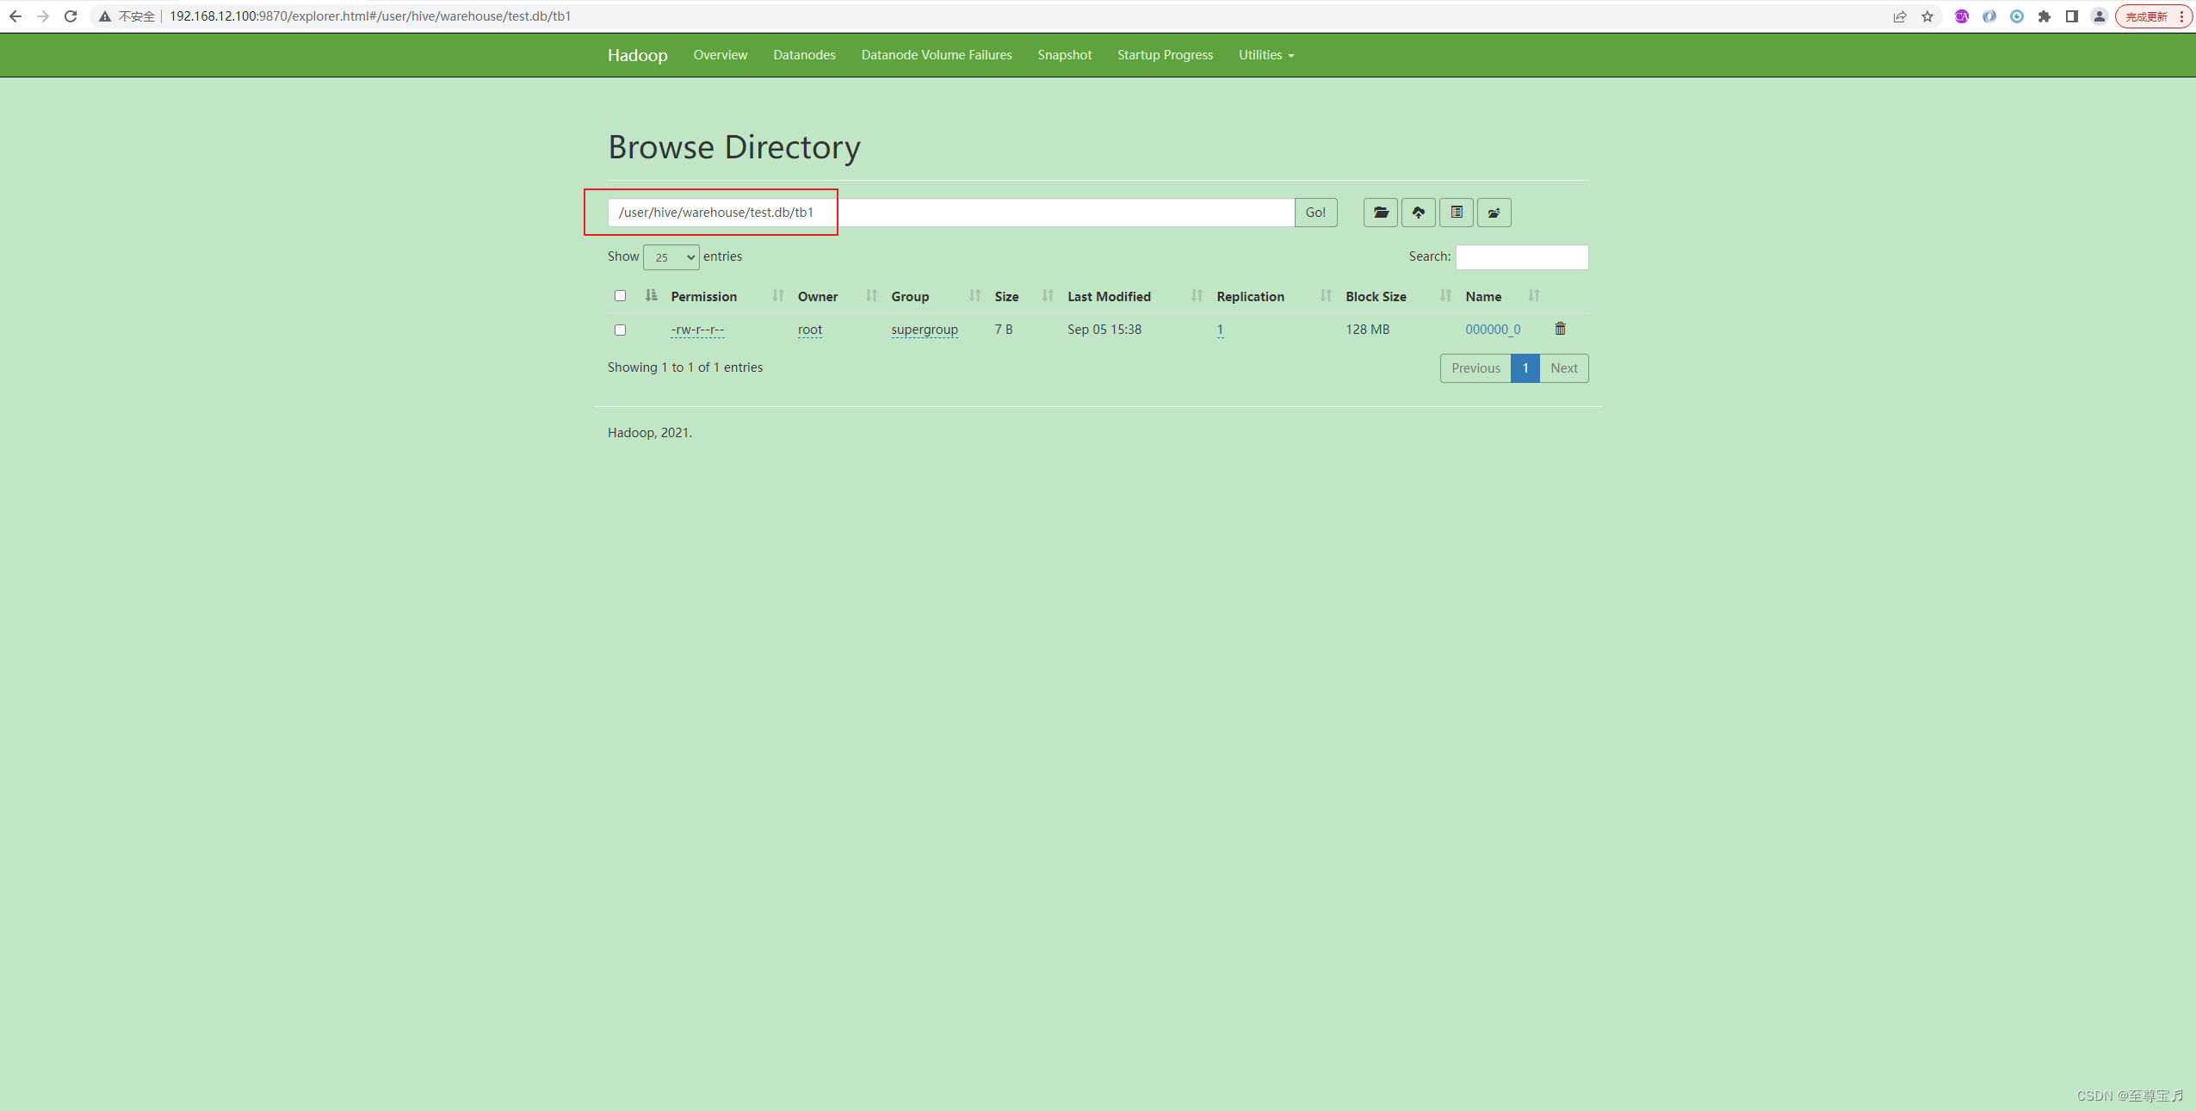Expand the Utilities menu
The width and height of the screenshot is (2196, 1111).
click(x=1265, y=55)
